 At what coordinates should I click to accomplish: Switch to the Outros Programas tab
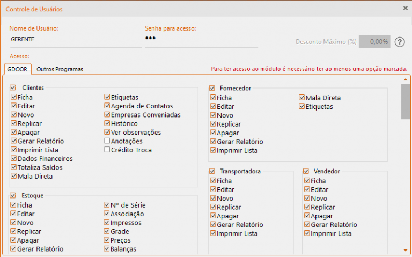click(60, 69)
